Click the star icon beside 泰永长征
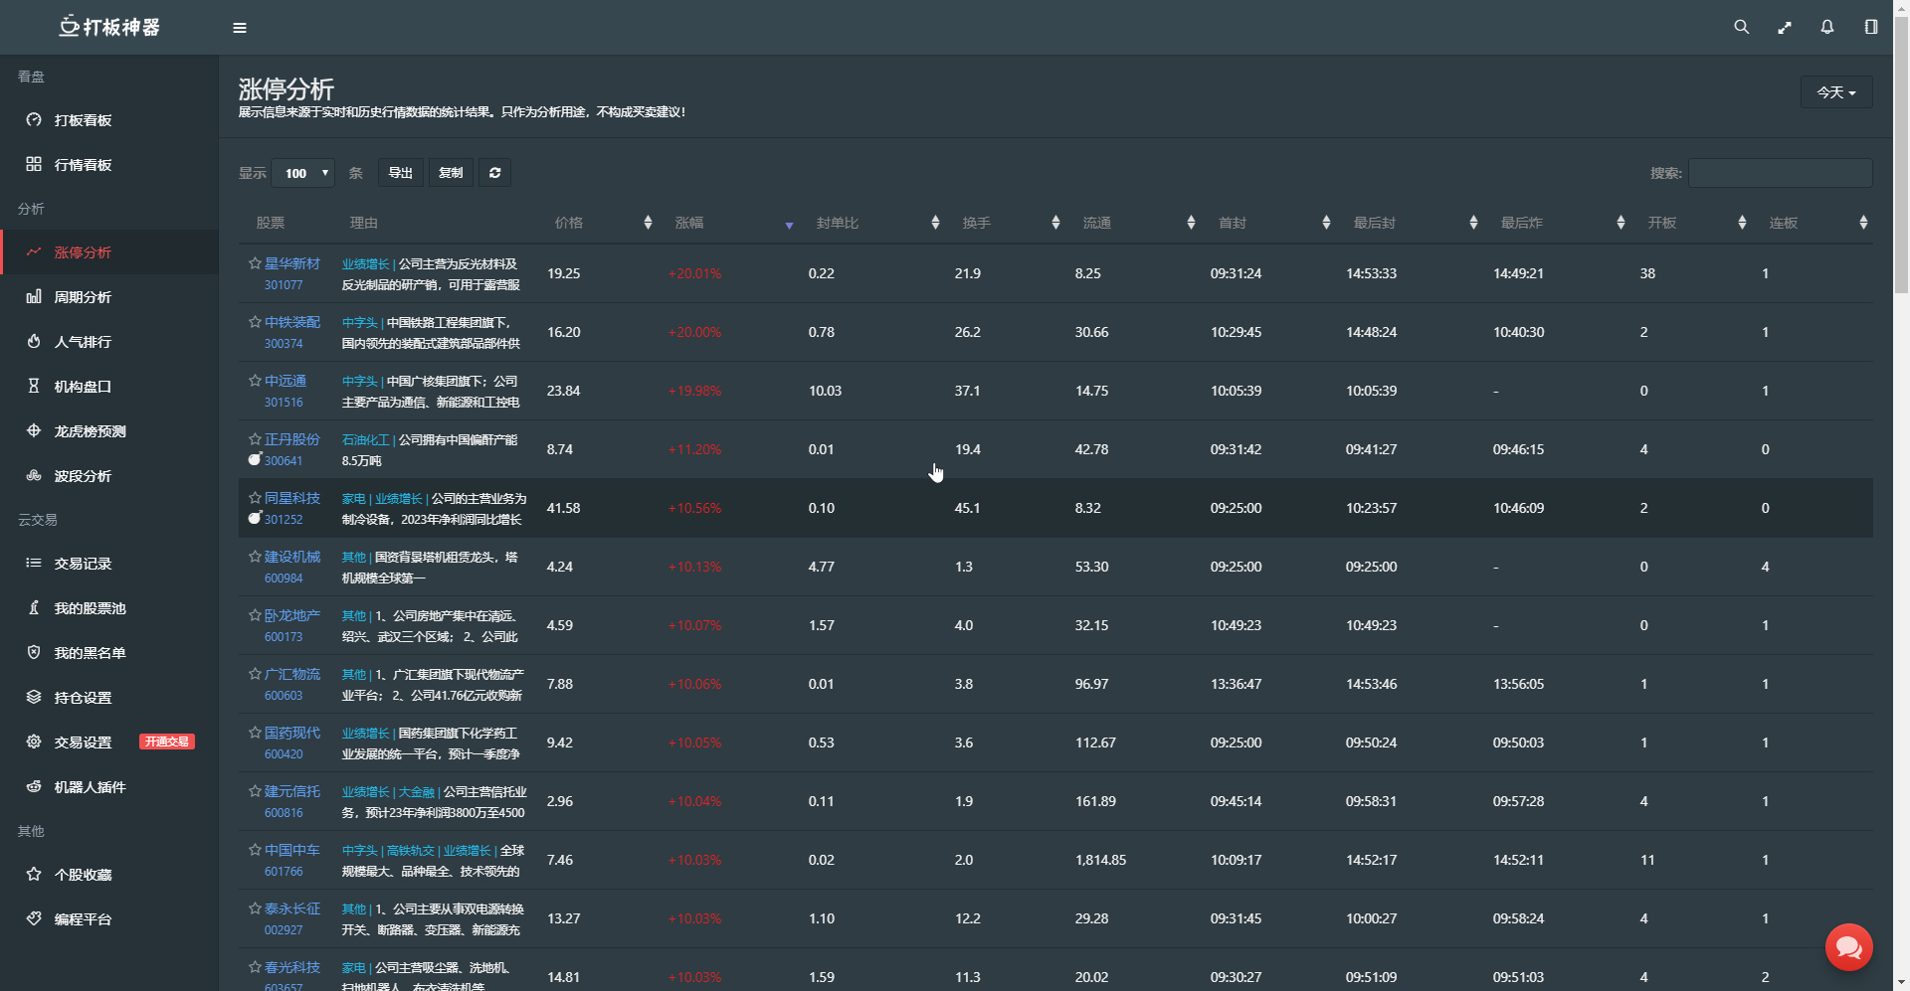Image resolution: width=1910 pixels, height=991 pixels. click(255, 908)
